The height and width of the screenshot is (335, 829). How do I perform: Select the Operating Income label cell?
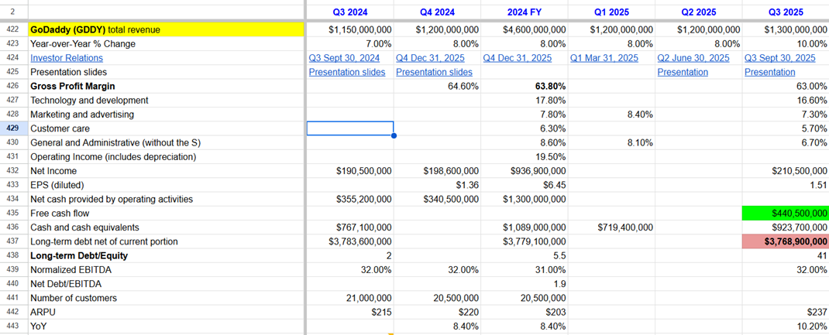coord(166,157)
